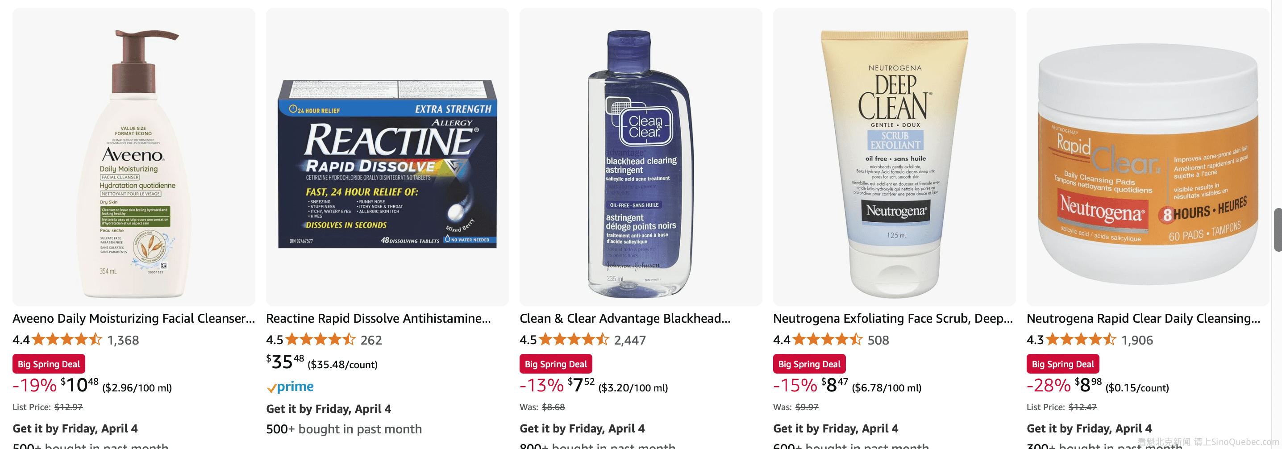Open the Clean & Clear Advantage Blackhead title link
This screenshot has width=1282, height=449.
625,319
